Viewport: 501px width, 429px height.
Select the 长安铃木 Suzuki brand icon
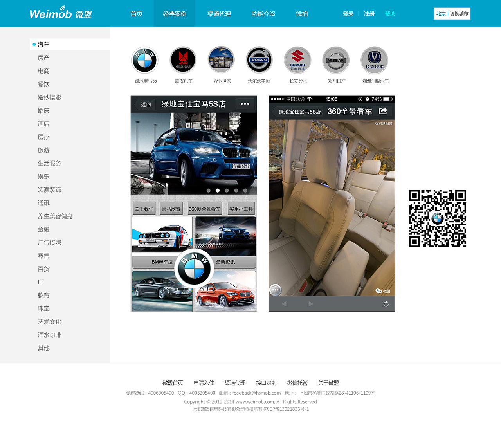tap(297, 59)
